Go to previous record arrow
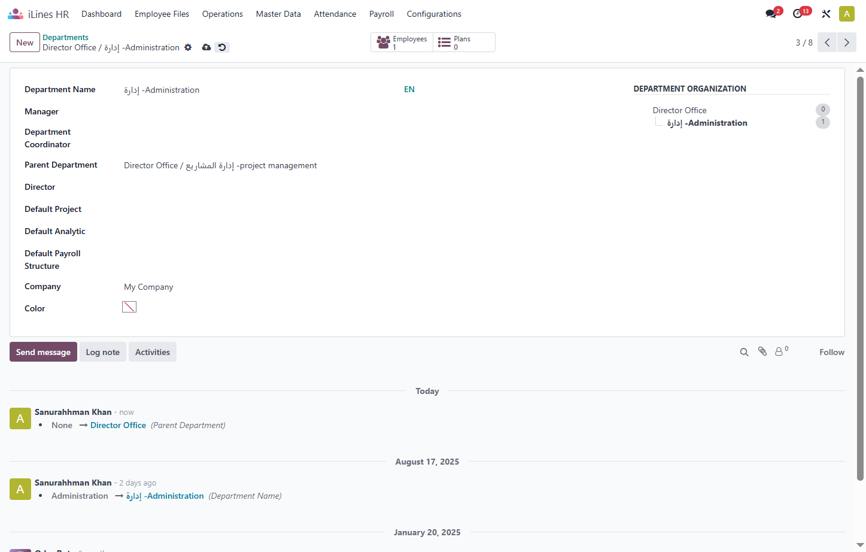 coord(827,43)
